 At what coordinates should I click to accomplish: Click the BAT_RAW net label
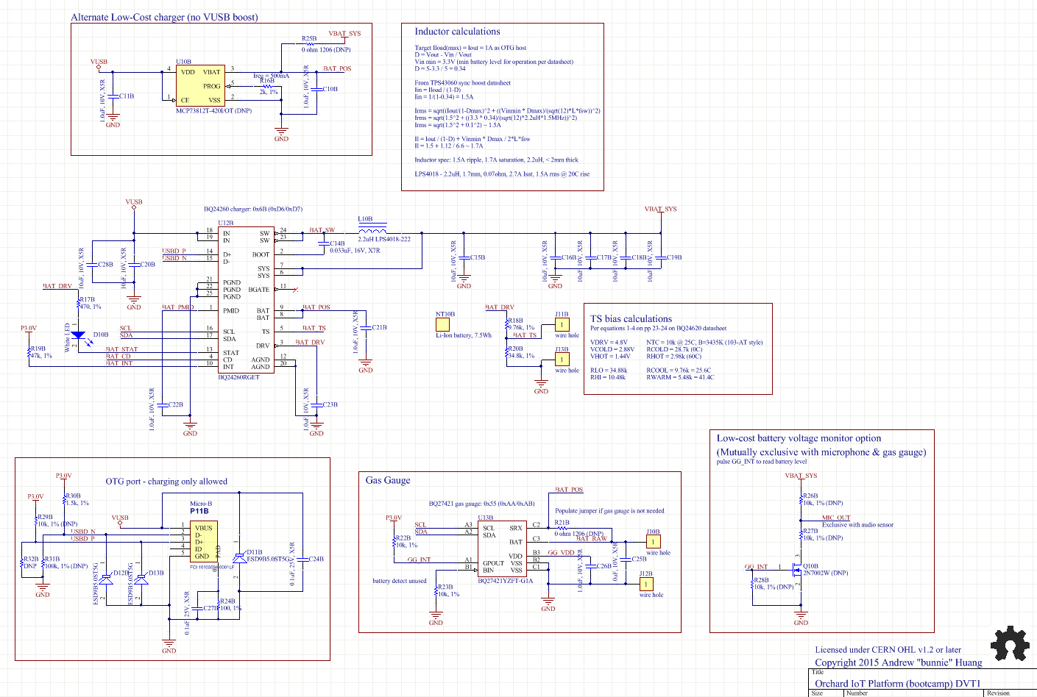pyautogui.click(x=592, y=539)
